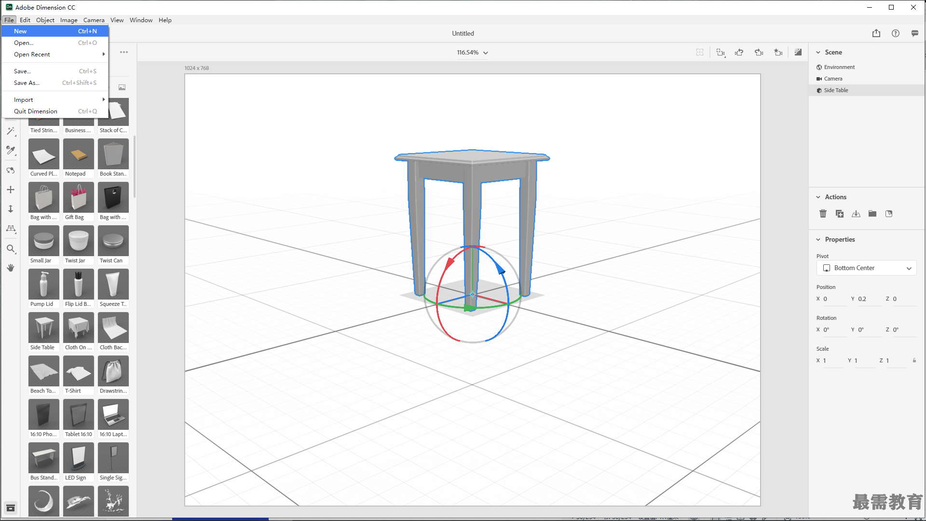The height and width of the screenshot is (521, 926).
Task: Select Side Table in the Scene panel
Action: coord(867,90)
